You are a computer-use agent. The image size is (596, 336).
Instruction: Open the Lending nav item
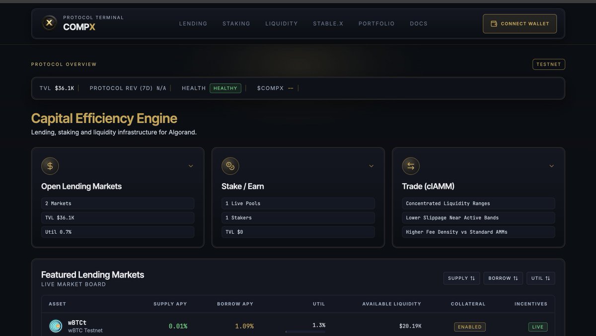tap(193, 23)
